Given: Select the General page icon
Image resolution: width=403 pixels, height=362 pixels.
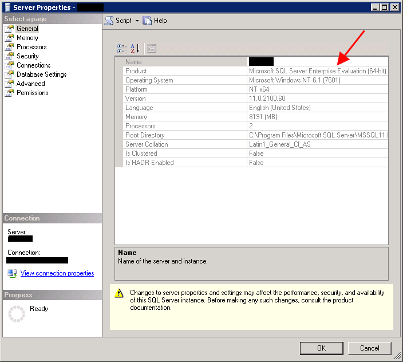Looking at the screenshot, I should click(9, 29).
